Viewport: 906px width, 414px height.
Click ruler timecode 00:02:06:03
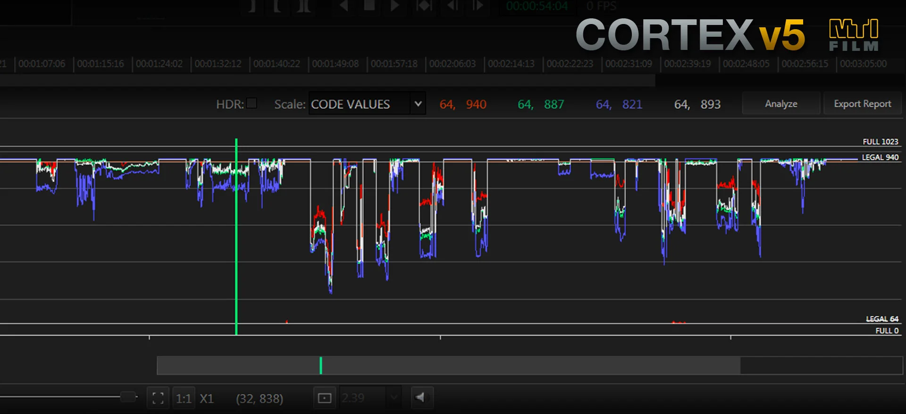[x=453, y=64]
